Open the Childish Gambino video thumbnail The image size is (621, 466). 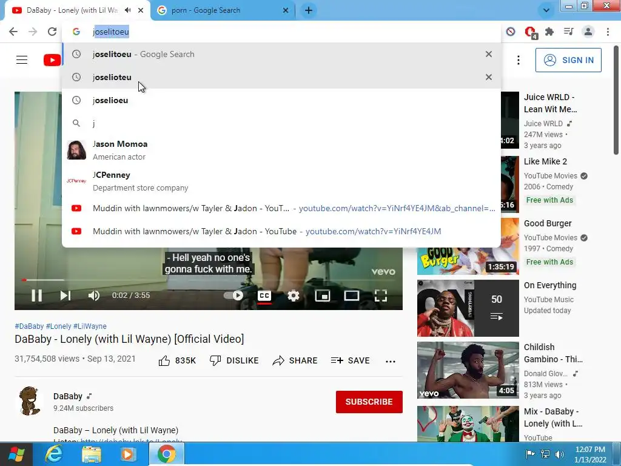468,370
